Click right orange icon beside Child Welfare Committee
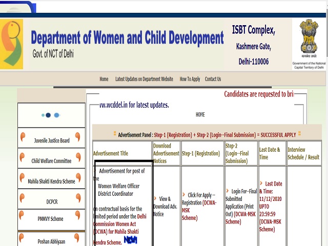 click(x=78, y=157)
